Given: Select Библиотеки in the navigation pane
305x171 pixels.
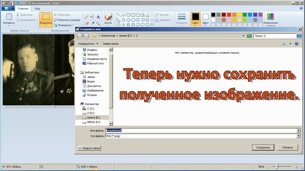Looking at the screenshot, I should [90, 72].
